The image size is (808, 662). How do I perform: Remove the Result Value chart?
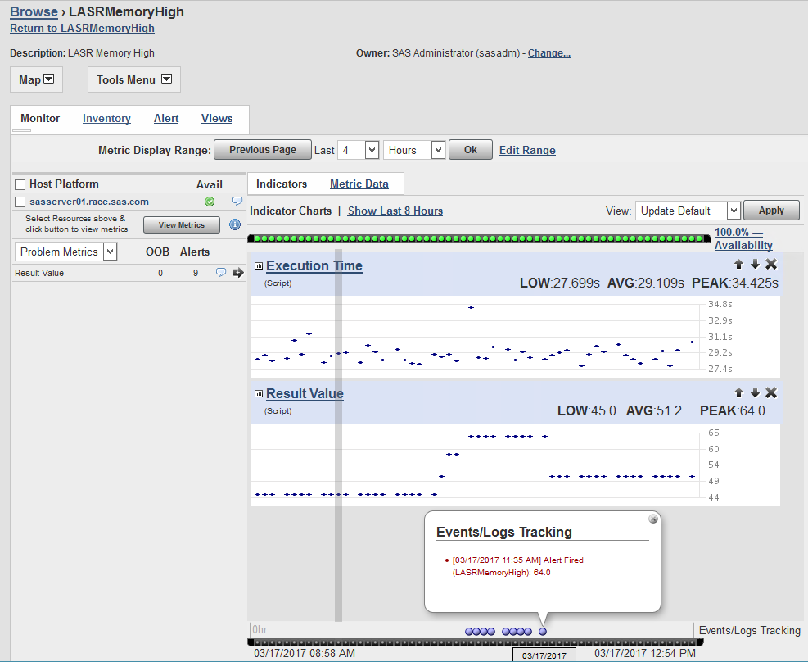tap(770, 392)
